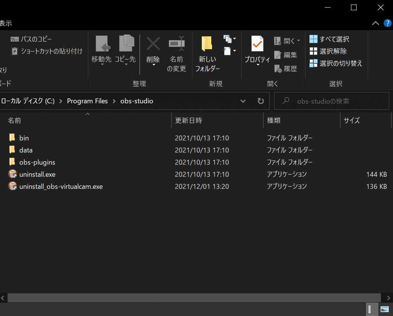The height and width of the screenshot is (316, 393).
Task: Select the bin folder
Action: [x=24, y=138]
